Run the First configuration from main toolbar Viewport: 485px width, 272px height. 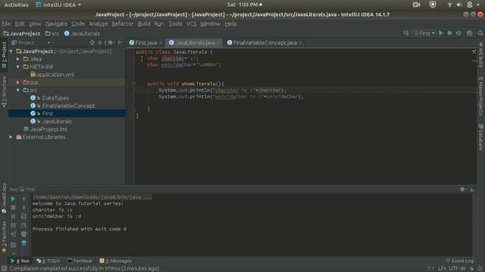coord(441,33)
